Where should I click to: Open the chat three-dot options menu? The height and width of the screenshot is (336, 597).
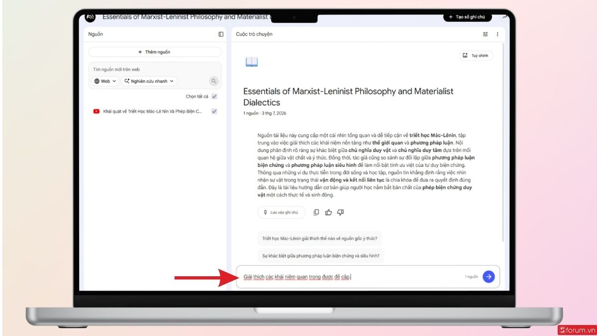[497, 34]
